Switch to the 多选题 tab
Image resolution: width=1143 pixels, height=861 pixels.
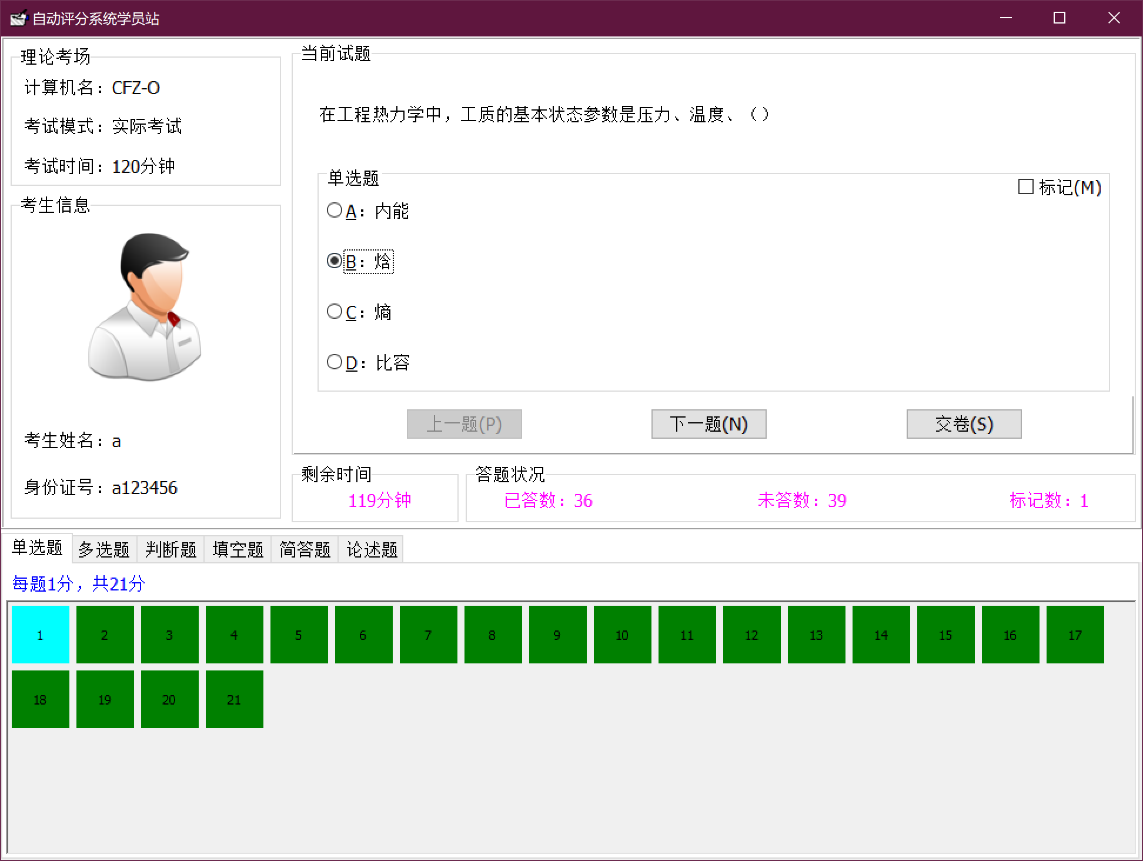coord(104,550)
